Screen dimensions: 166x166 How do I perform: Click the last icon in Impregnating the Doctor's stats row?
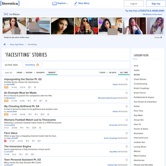35,87
